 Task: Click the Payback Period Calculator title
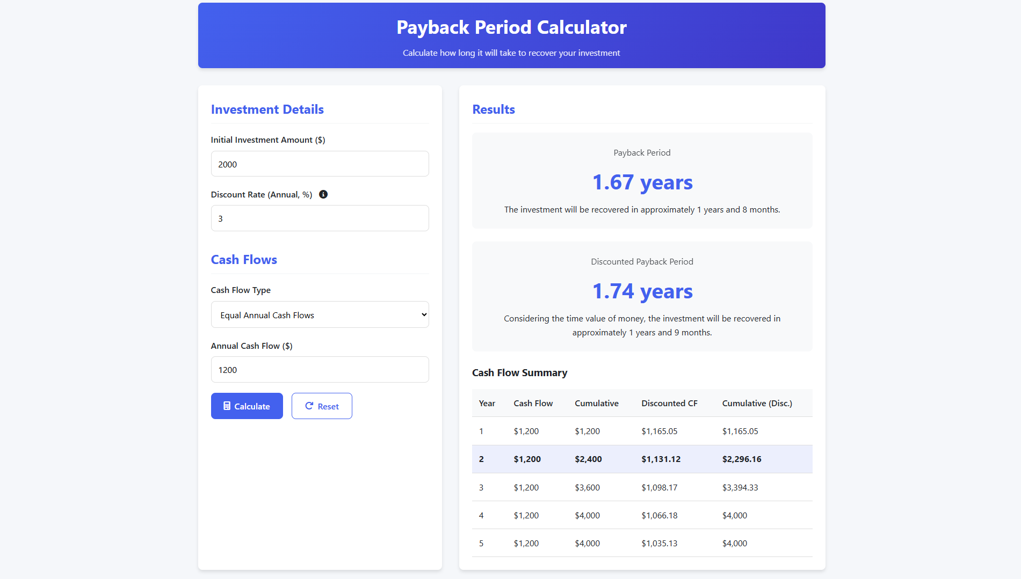coord(512,27)
